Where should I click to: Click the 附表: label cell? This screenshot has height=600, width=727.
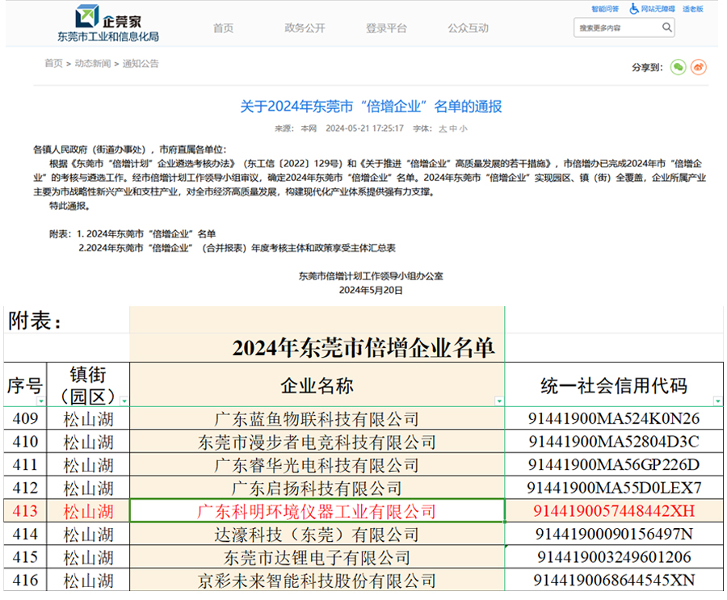[66, 321]
